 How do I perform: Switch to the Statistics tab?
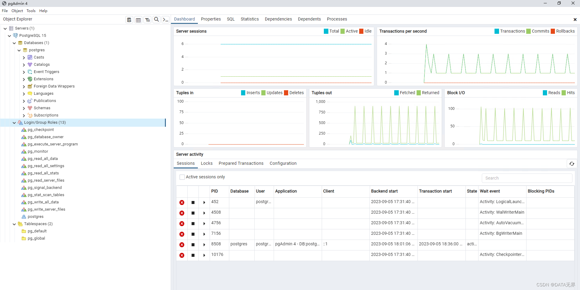point(250,19)
